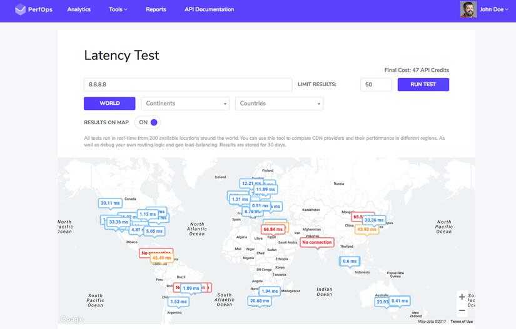This screenshot has height=329, width=516.
Task: Zoom out of the map with minus
Action: pos(462,310)
